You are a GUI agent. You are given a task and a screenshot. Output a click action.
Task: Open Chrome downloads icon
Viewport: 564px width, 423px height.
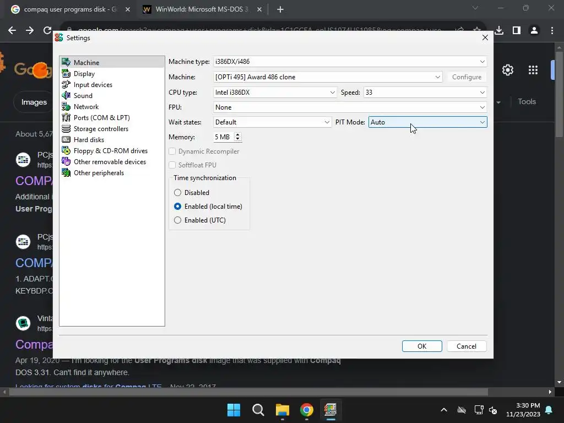coord(499,31)
